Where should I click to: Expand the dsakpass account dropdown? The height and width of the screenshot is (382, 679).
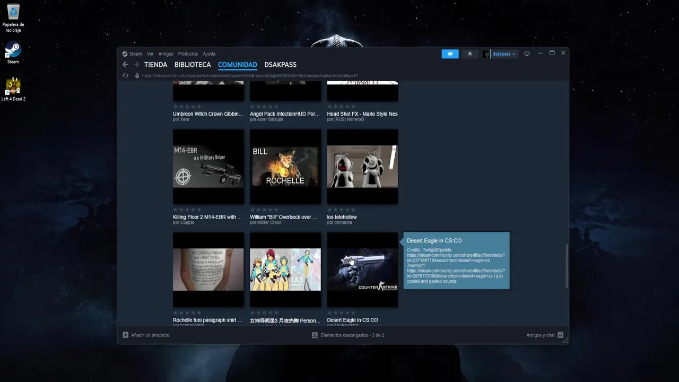(x=503, y=54)
